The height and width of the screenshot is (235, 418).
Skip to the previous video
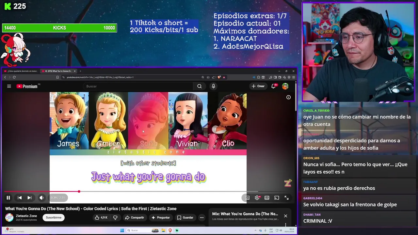(x=20, y=197)
